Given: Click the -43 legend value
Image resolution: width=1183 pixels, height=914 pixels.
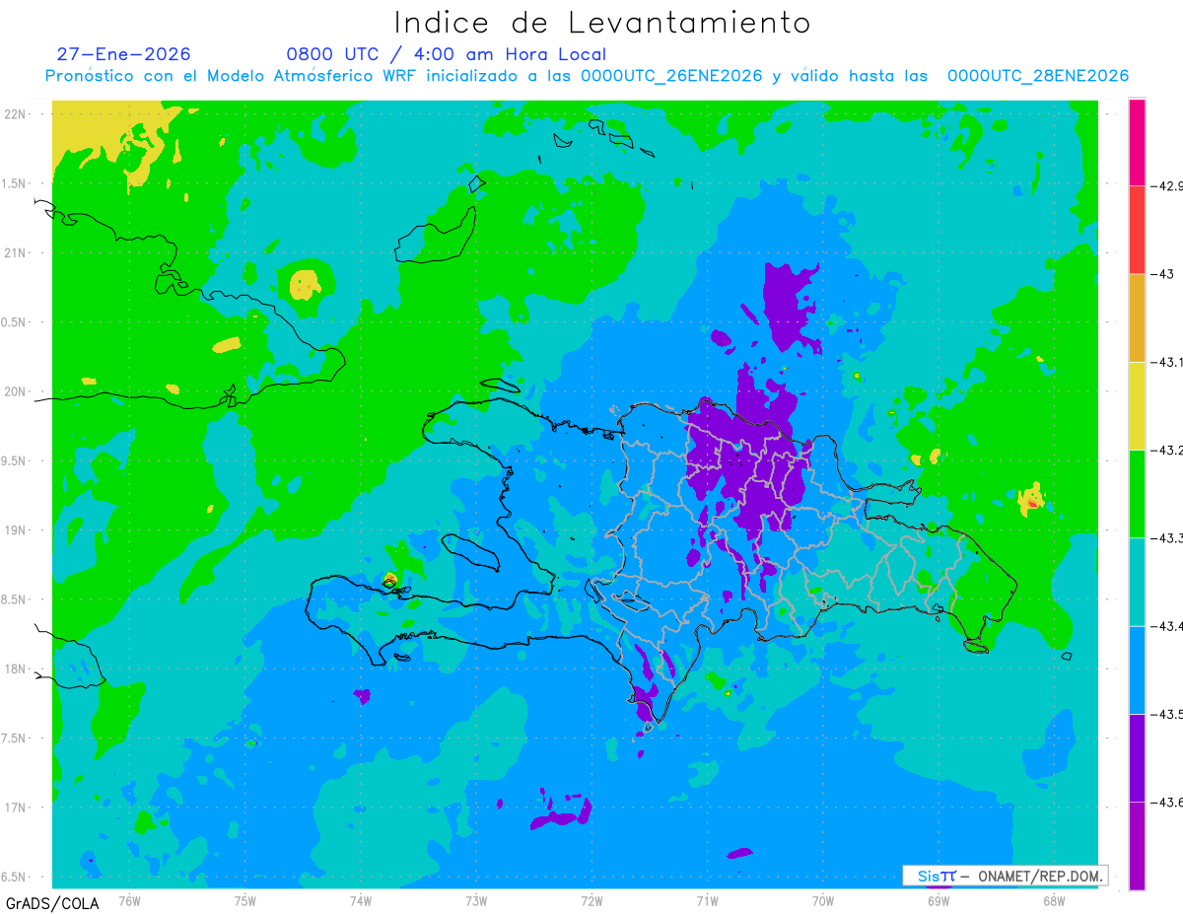Looking at the screenshot, I should click(x=1163, y=274).
